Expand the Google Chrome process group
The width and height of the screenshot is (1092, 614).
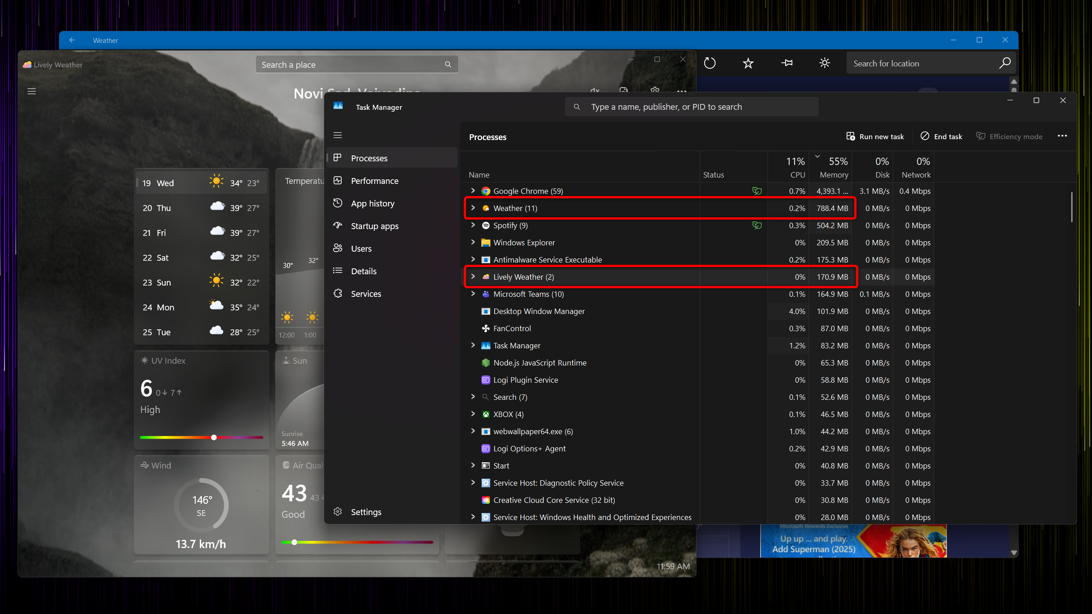coord(473,191)
